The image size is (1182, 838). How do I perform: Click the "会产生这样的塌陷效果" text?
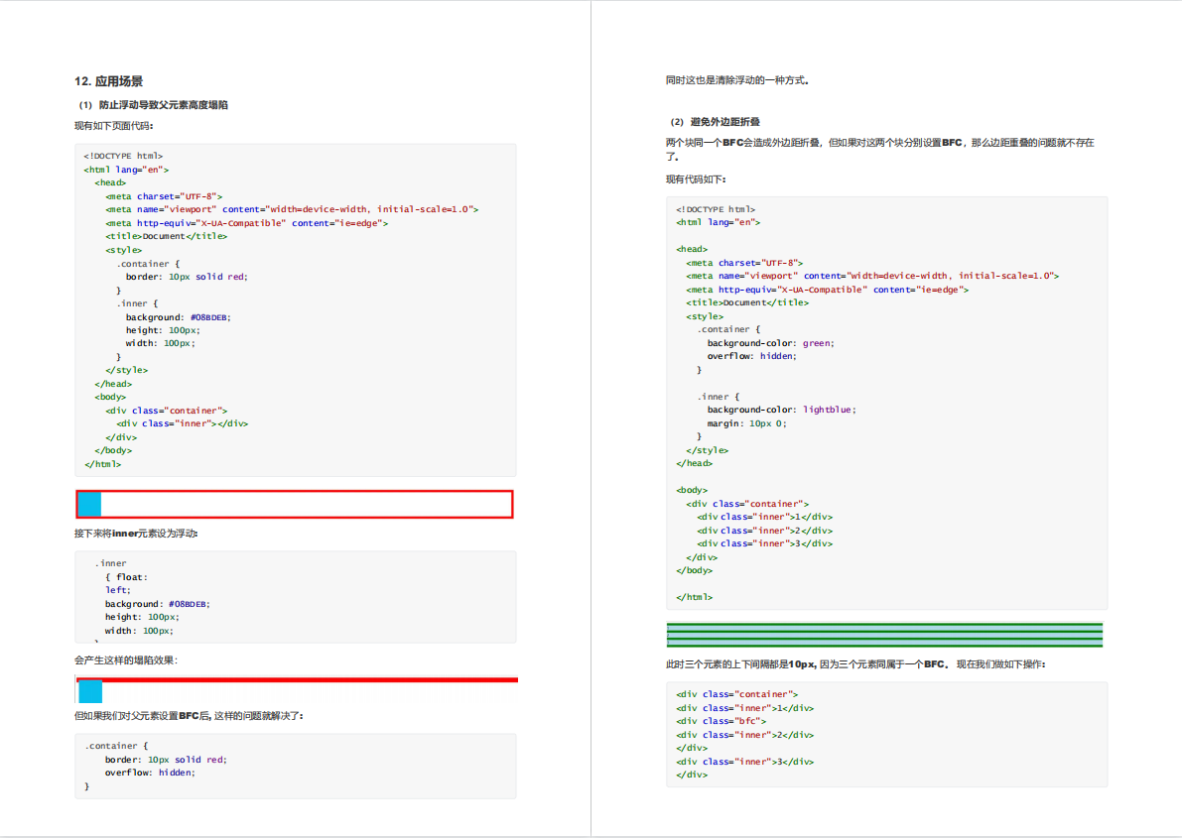(126, 660)
